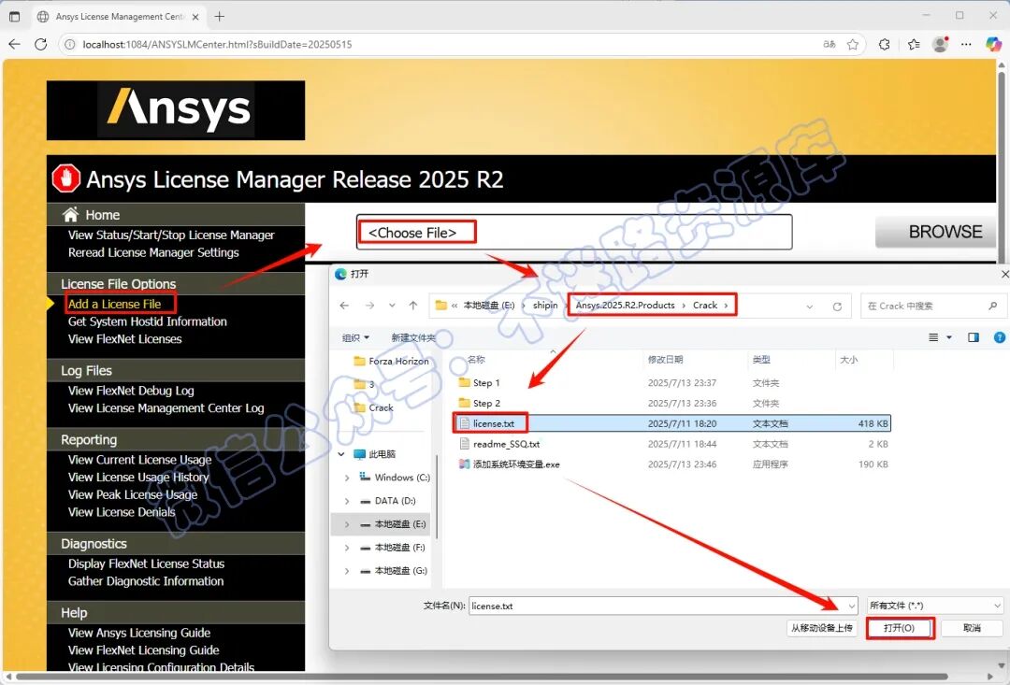Open Display FlexNet License Status
Viewport: 1010px width, 685px height.
(146, 564)
